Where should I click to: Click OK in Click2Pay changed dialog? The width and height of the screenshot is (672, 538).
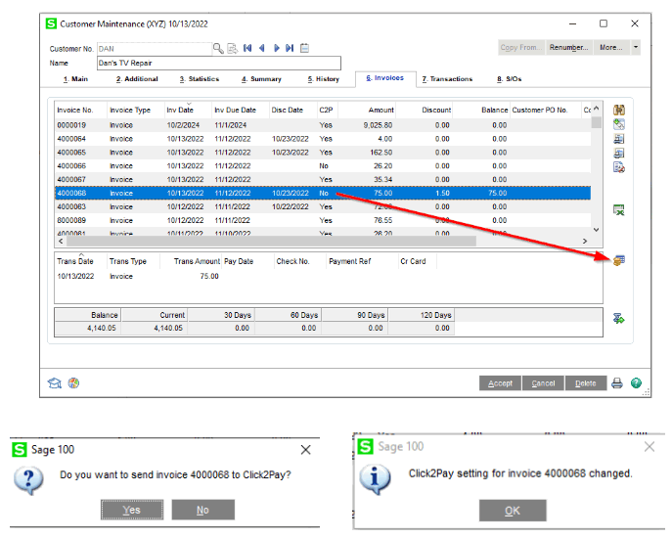click(513, 511)
